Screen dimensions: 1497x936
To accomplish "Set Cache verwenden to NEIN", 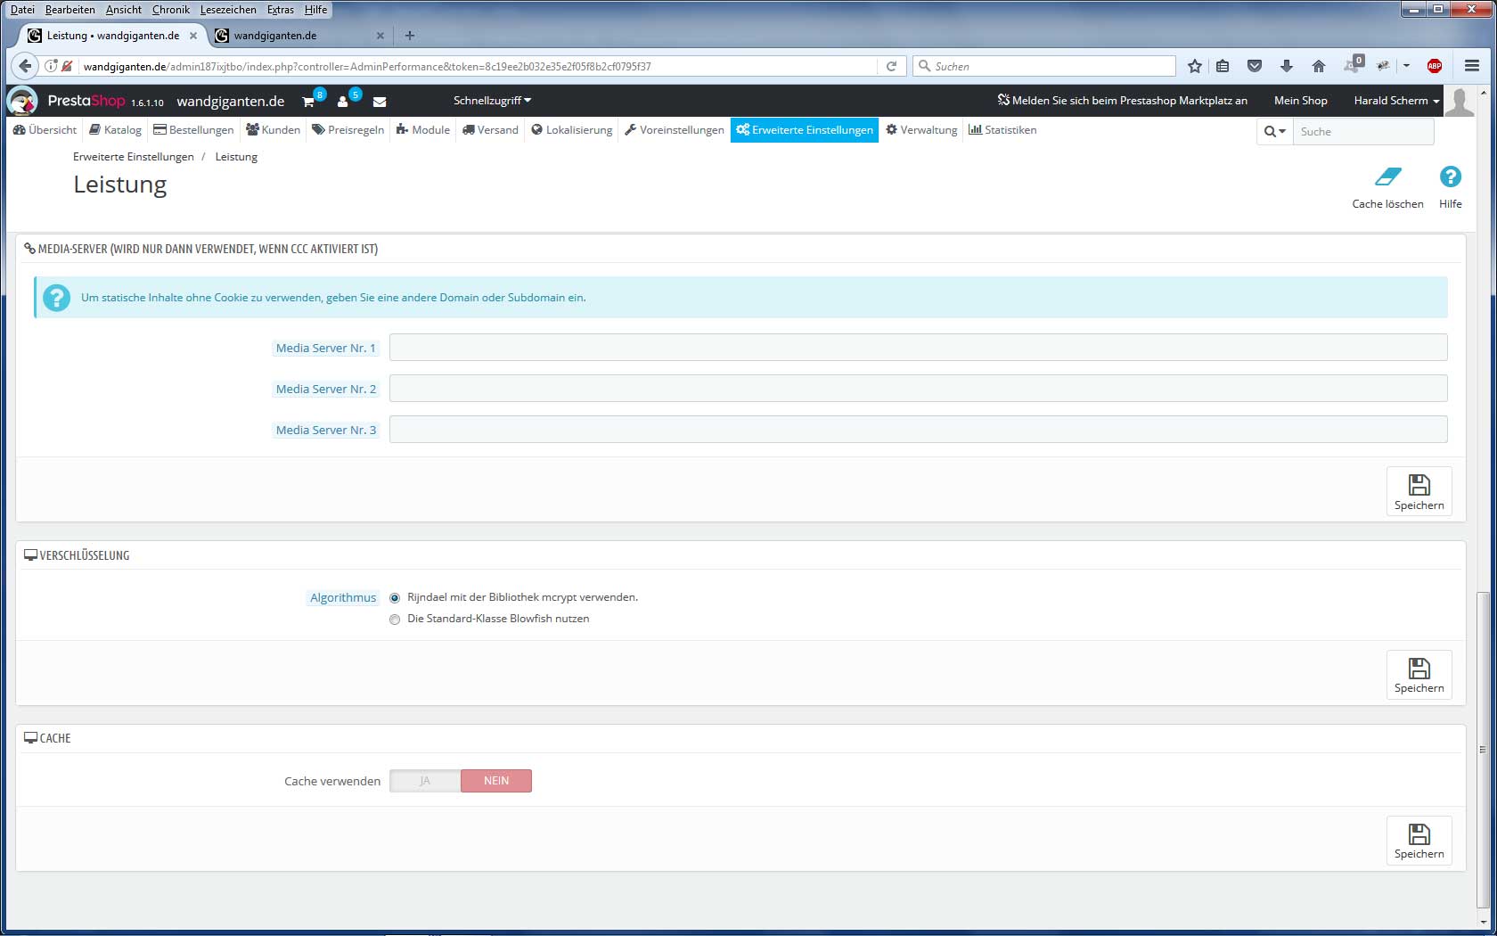I will click(x=496, y=781).
